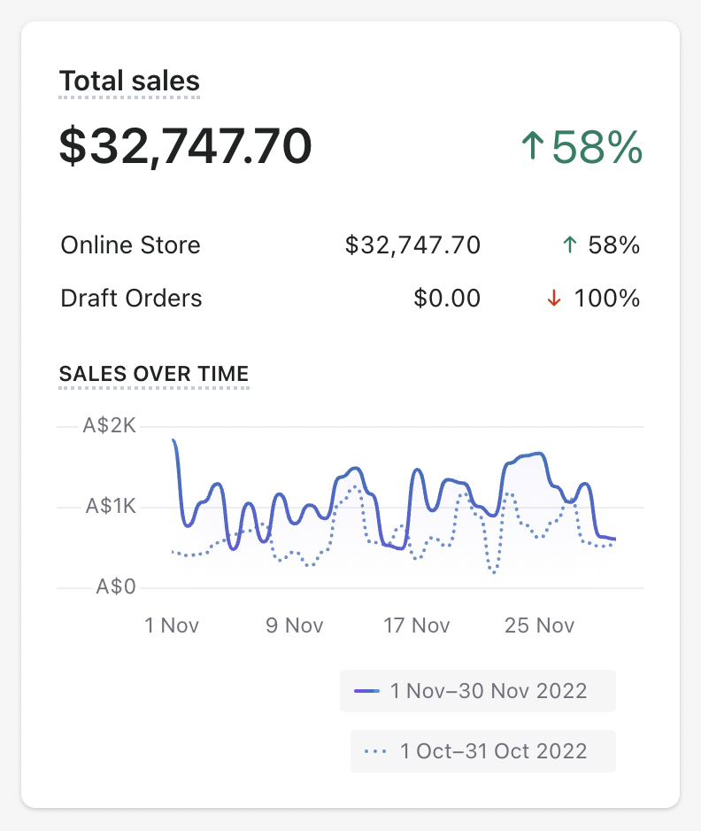Click the large green up arrow icon
This screenshot has width=701, height=831.
(x=532, y=147)
